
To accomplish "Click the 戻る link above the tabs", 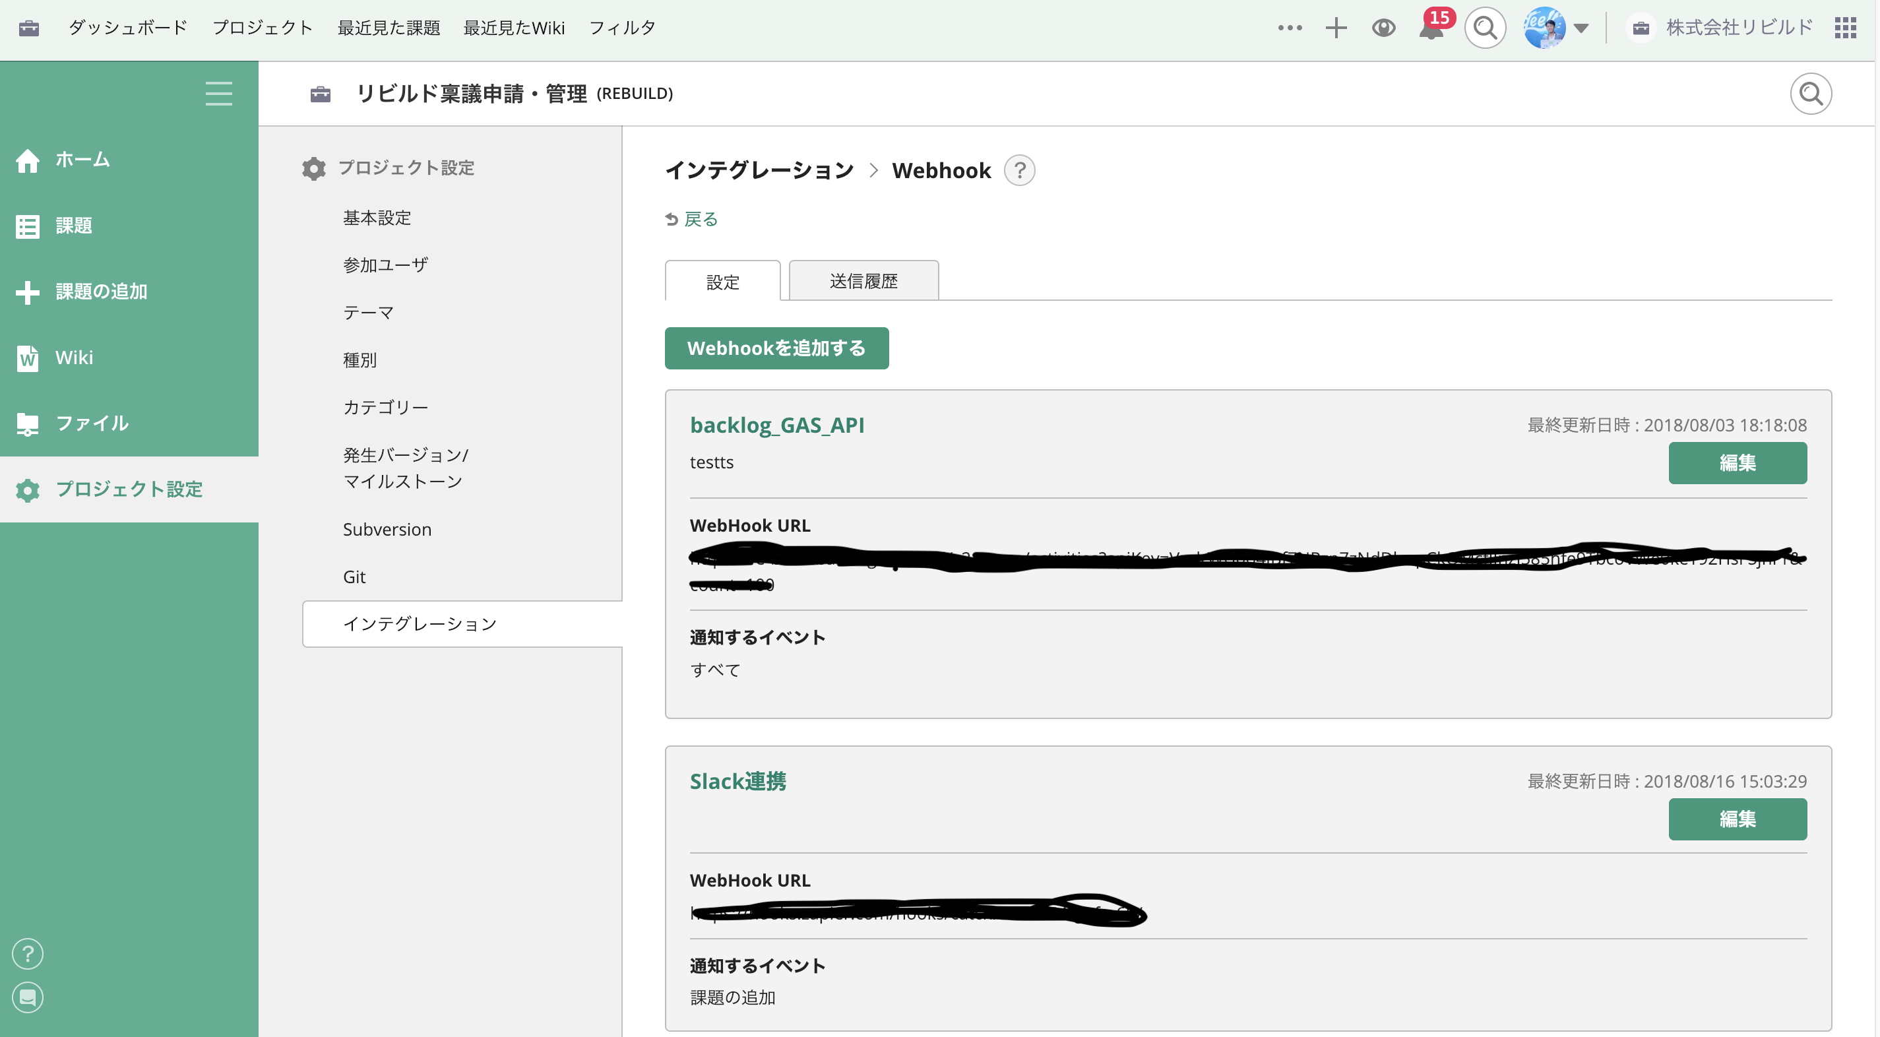I will click(x=699, y=218).
